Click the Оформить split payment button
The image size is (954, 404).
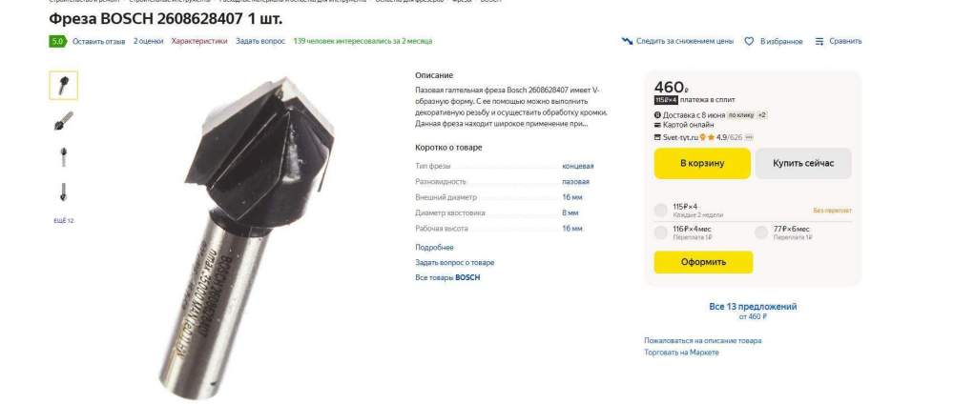click(x=703, y=262)
